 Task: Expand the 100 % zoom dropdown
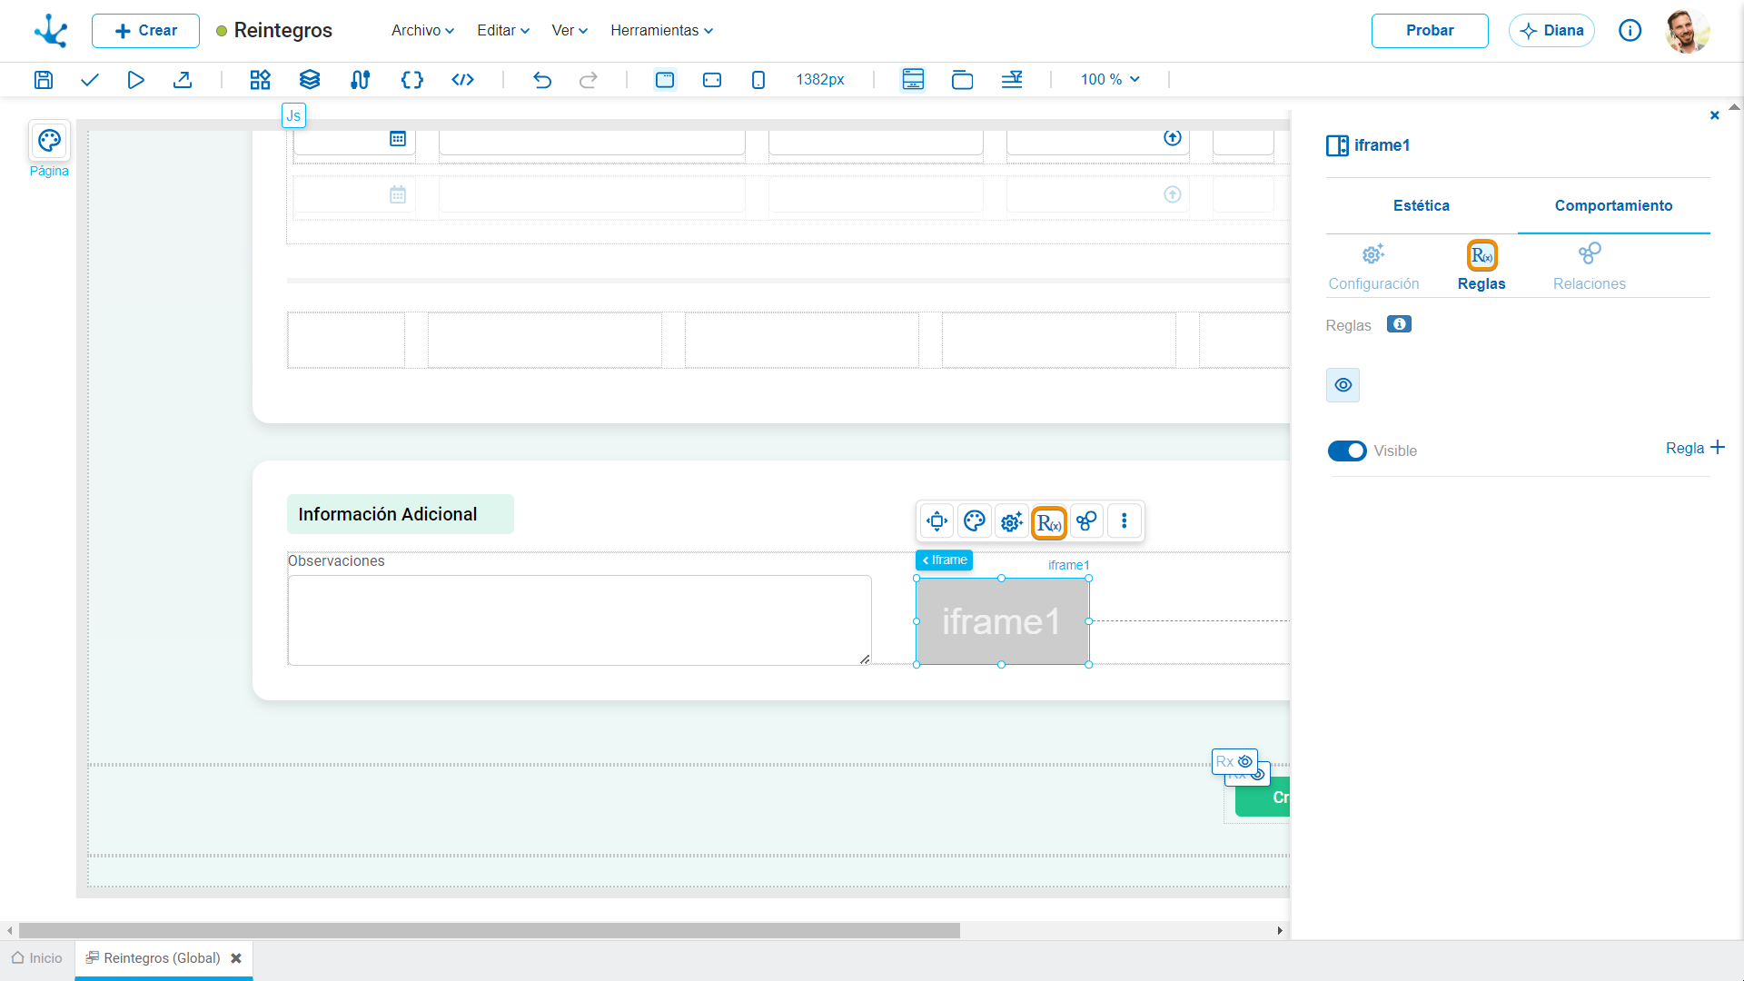pos(1110,80)
